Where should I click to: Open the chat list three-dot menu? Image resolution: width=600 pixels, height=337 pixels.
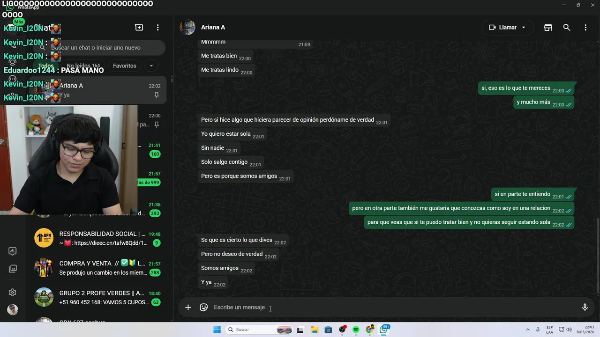(x=158, y=28)
